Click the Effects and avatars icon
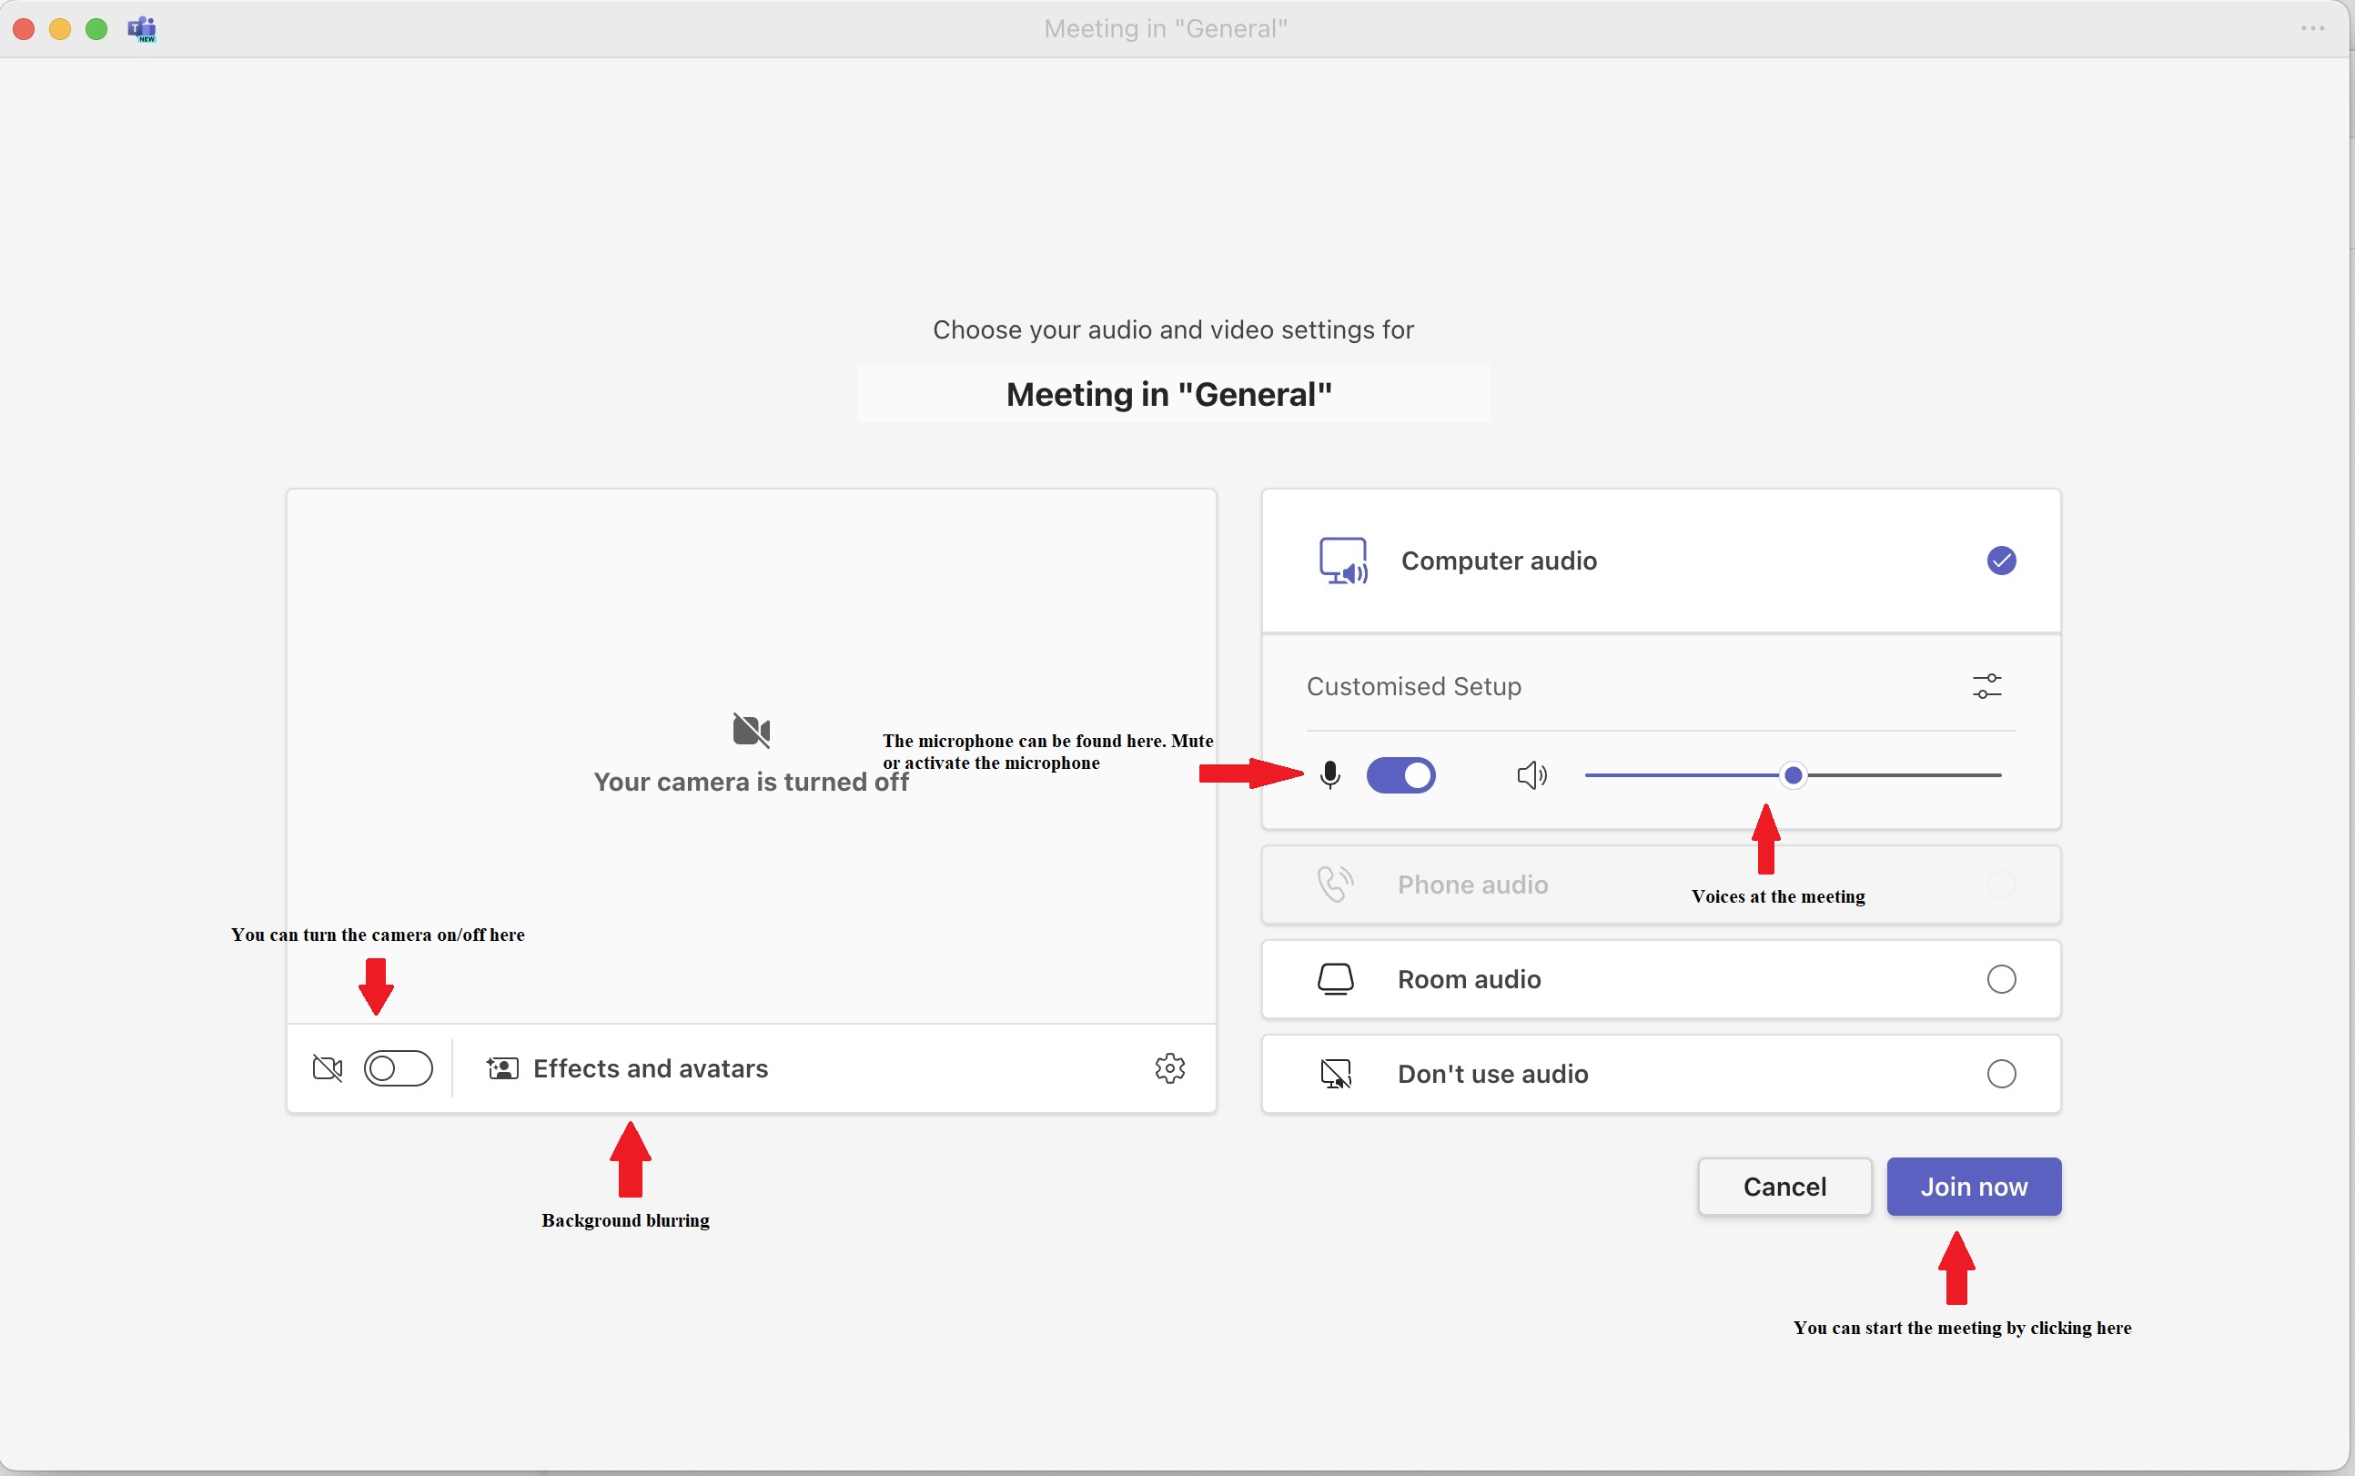2355x1476 pixels. coord(502,1068)
